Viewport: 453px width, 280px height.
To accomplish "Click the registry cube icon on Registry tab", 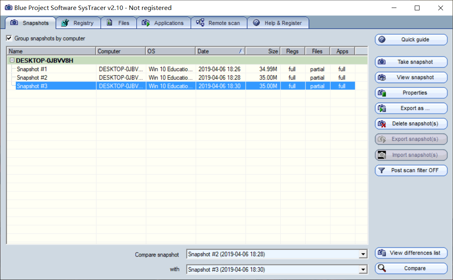I will (65, 23).
